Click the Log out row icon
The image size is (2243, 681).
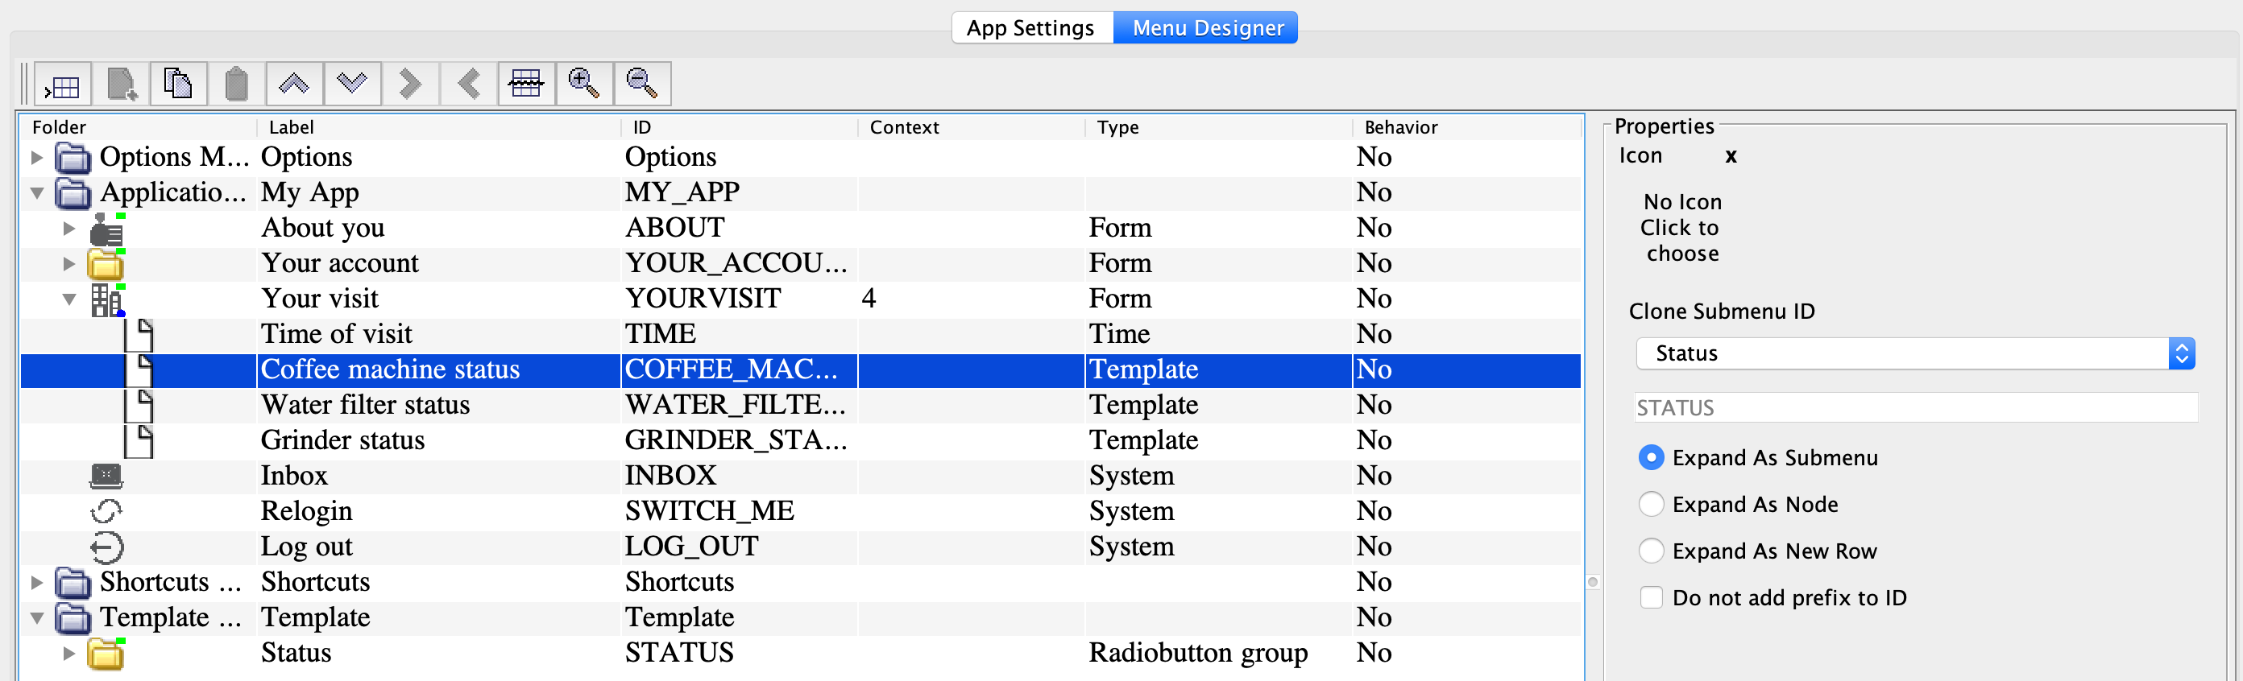point(106,547)
